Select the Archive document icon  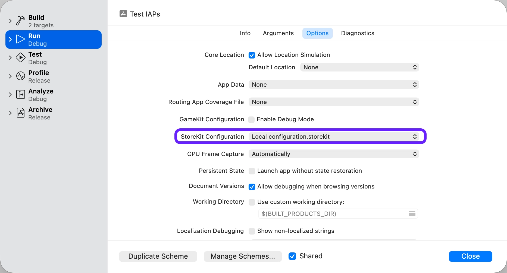click(x=21, y=113)
